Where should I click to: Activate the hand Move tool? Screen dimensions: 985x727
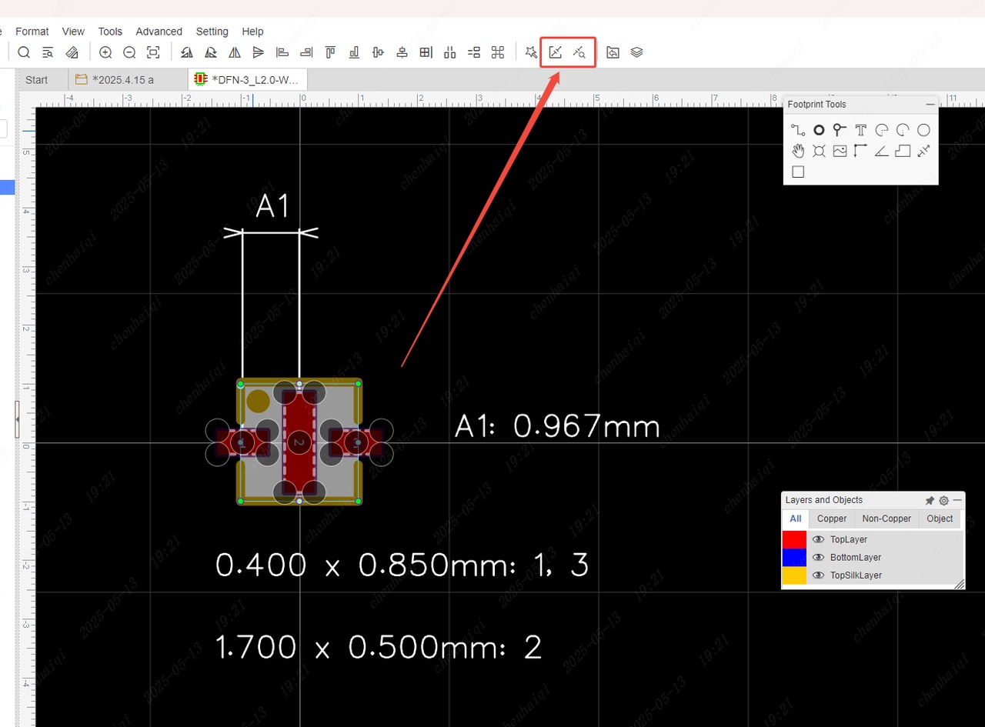pyautogui.click(x=798, y=151)
